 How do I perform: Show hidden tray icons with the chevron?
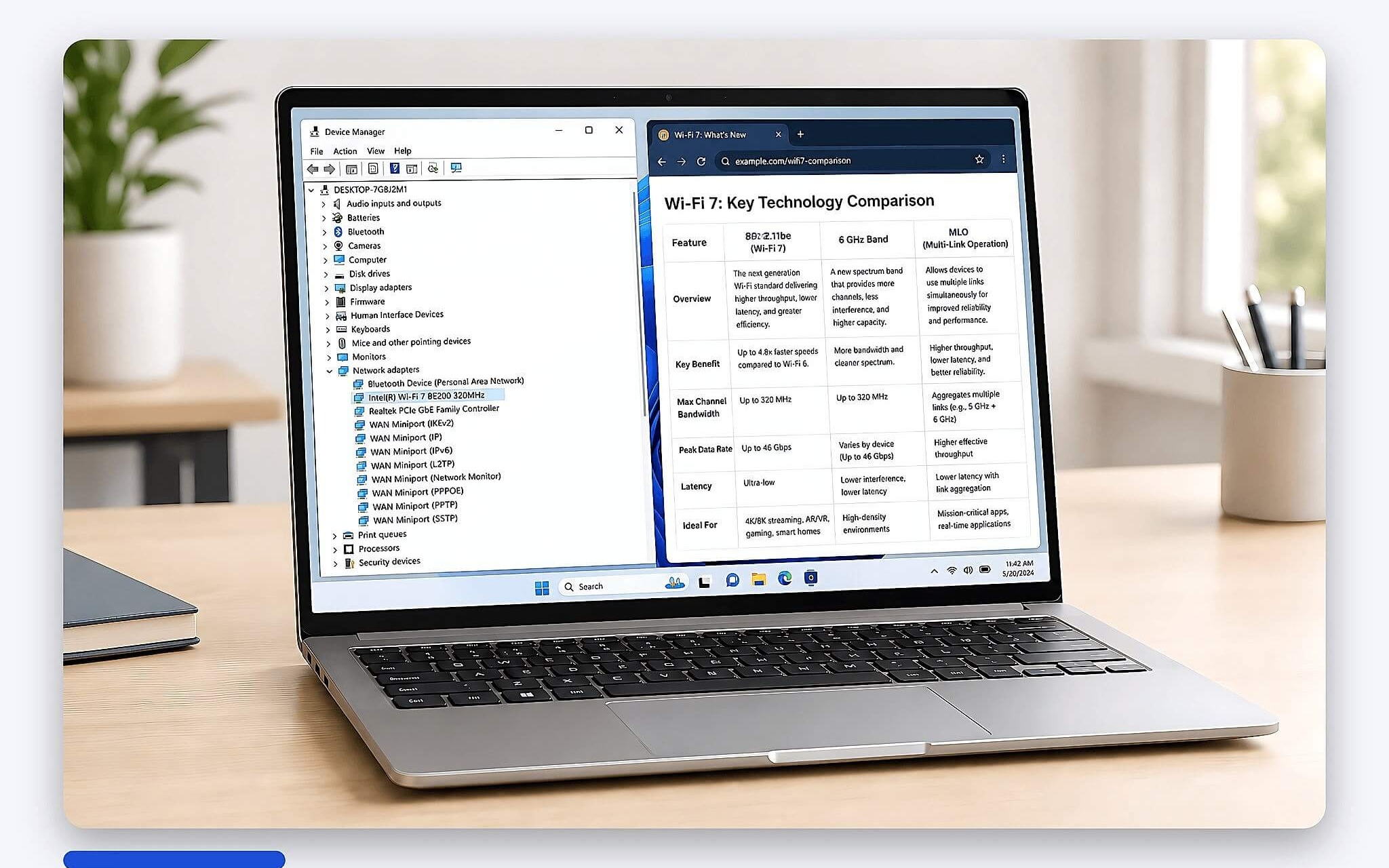click(934, 571)
